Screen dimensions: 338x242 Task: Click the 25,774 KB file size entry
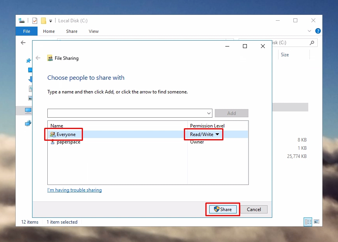[x=297, y=156]
